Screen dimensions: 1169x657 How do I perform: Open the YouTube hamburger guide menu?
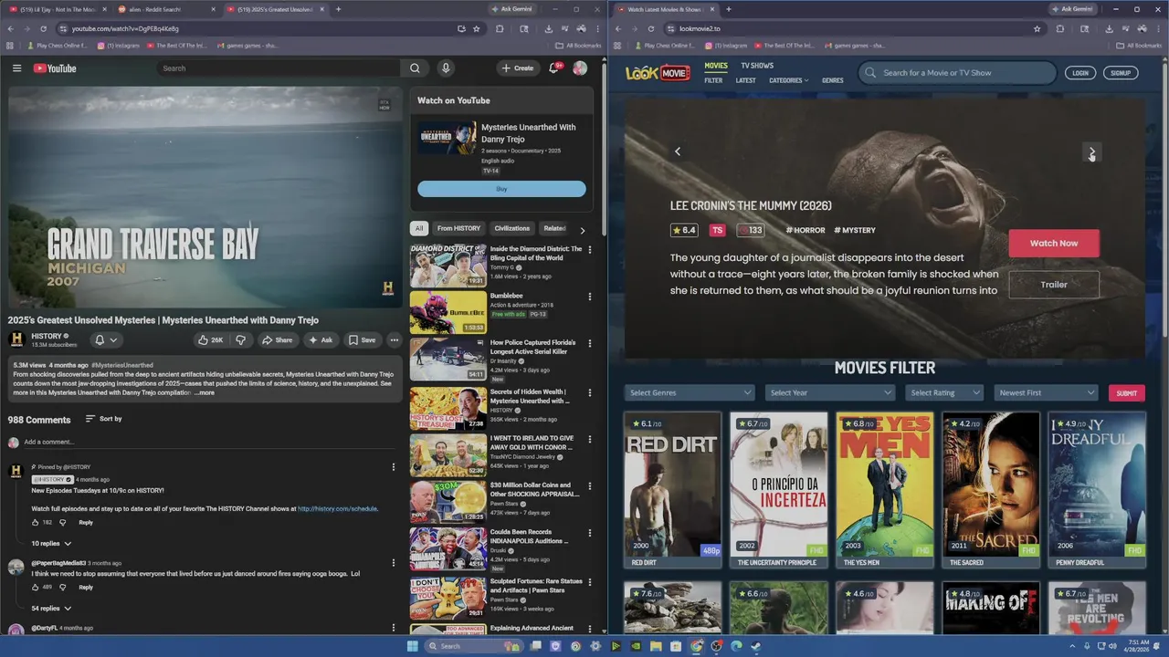point(16,68)
